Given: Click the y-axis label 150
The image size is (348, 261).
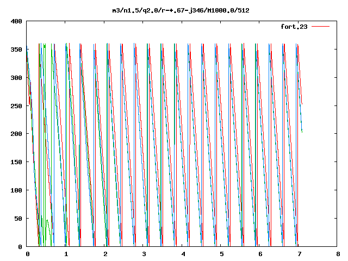Looking at the screenshot, I should pos(16,162).
